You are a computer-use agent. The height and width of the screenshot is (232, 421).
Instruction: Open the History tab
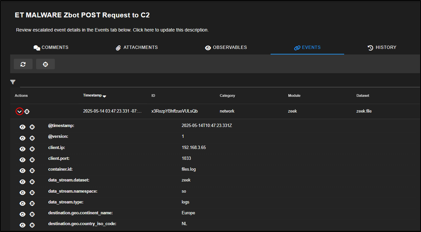pyautogui.click(x=382, y=48)
